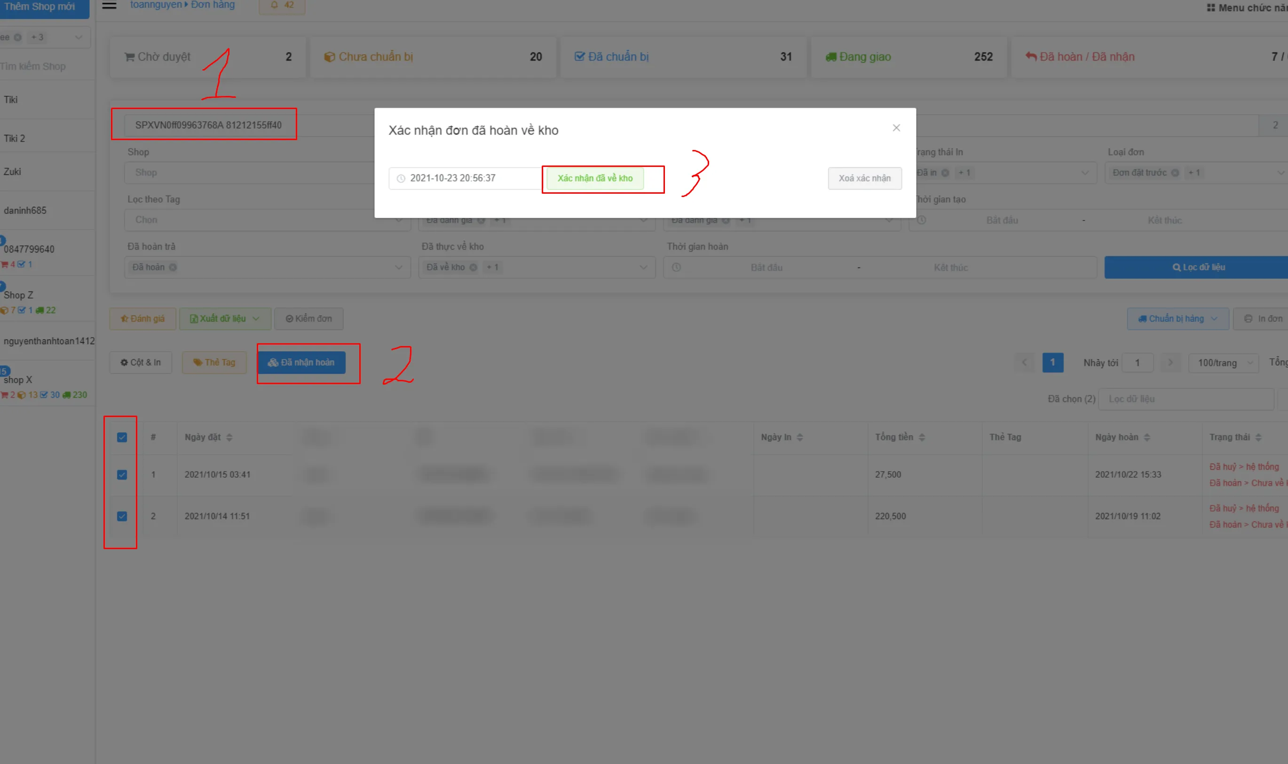The image size is (1288, 764).
Task: Sort by the 'Ngày In' column arrows
Action: click(x=799, y=438)
